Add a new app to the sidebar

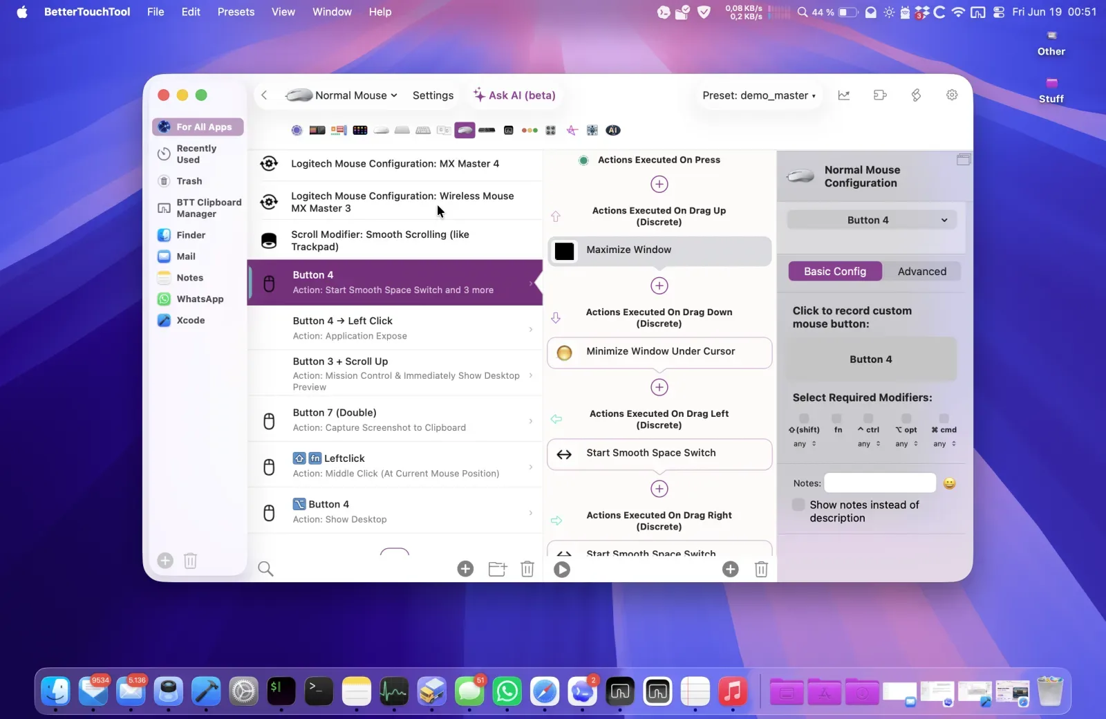pos(165,560)
